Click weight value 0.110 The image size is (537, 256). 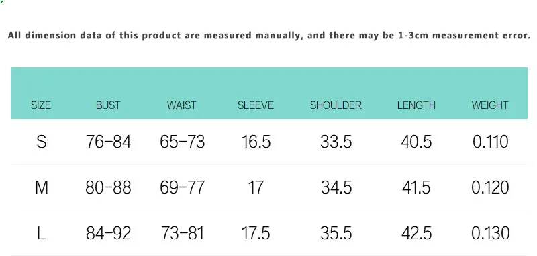[491, 142]
